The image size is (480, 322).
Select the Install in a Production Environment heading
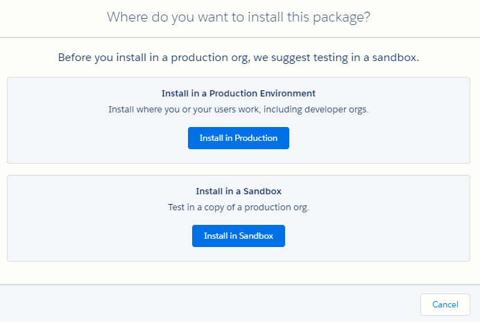point(239,94)
